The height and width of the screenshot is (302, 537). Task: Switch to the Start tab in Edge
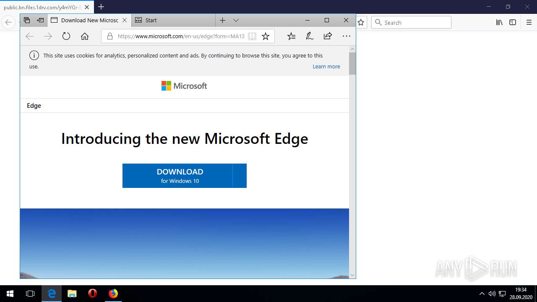173,20
